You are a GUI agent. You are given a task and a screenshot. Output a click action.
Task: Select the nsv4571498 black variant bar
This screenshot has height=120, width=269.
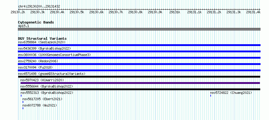point(139,77)
